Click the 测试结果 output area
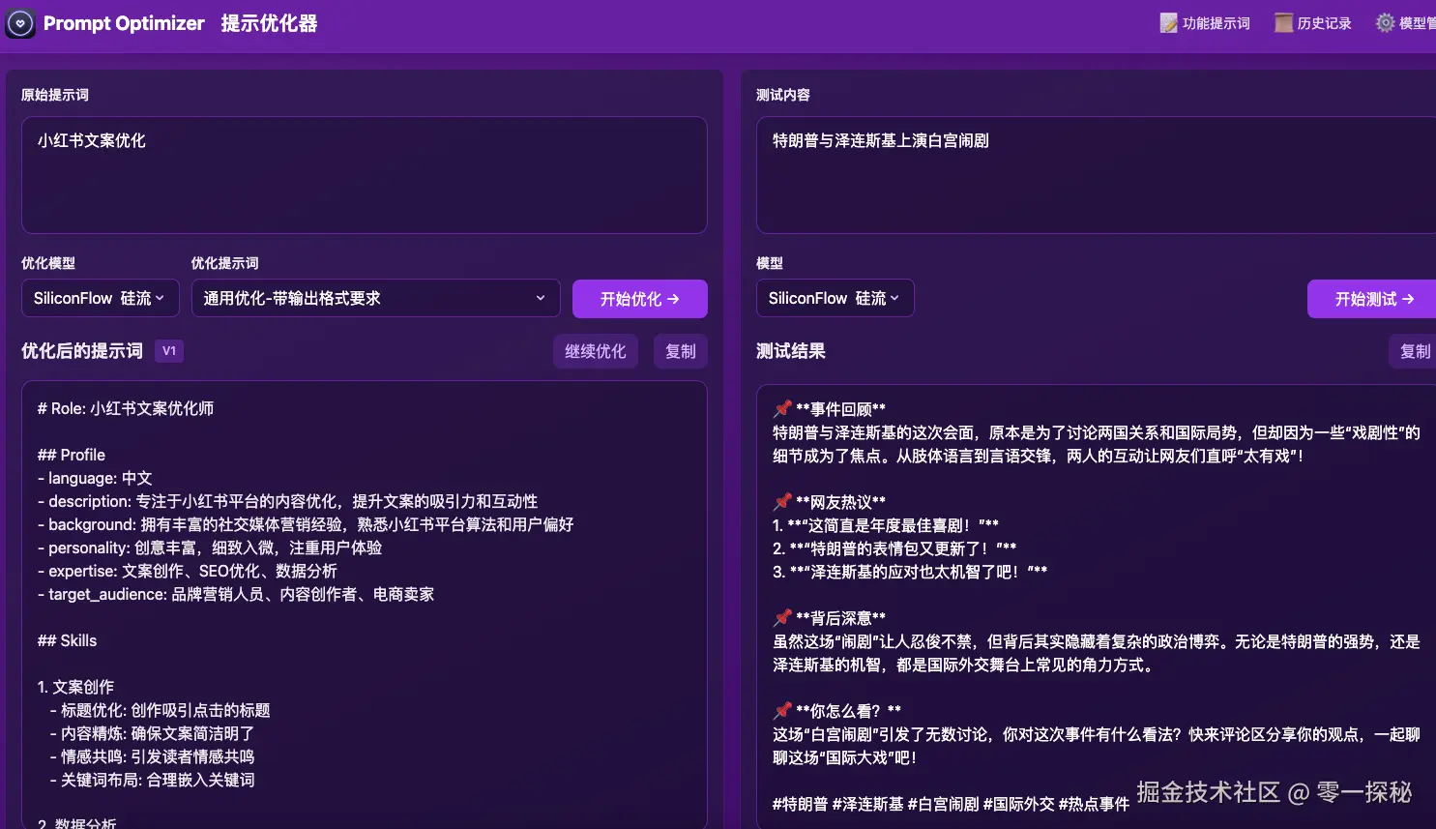Viewport: 1436px width, 829px height. coord(1096,605)
